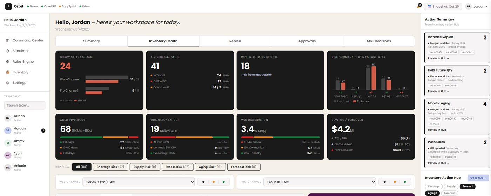Screen dimensions: 491x196
Task: Click the Simulator icon in sidebar
Action: point(8,51)
